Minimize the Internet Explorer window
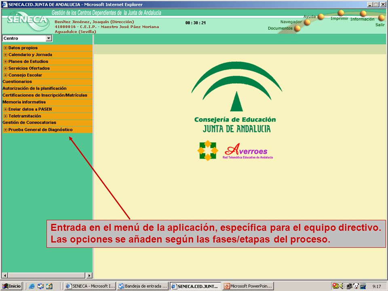 click(370, 4)
